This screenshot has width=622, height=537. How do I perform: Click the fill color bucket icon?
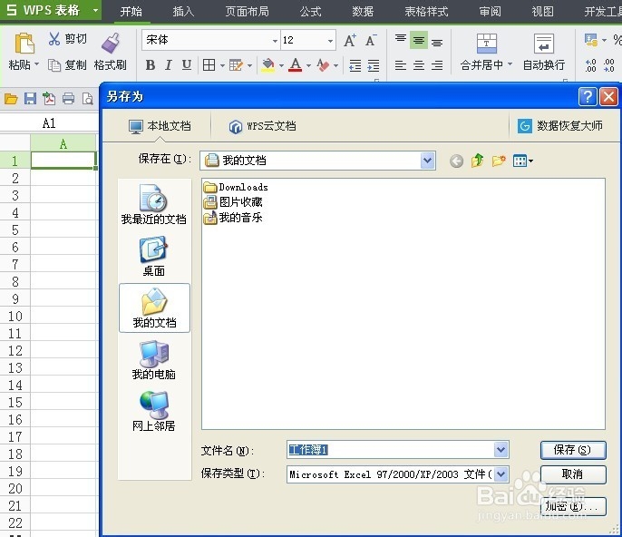click(x=268, y=64)
